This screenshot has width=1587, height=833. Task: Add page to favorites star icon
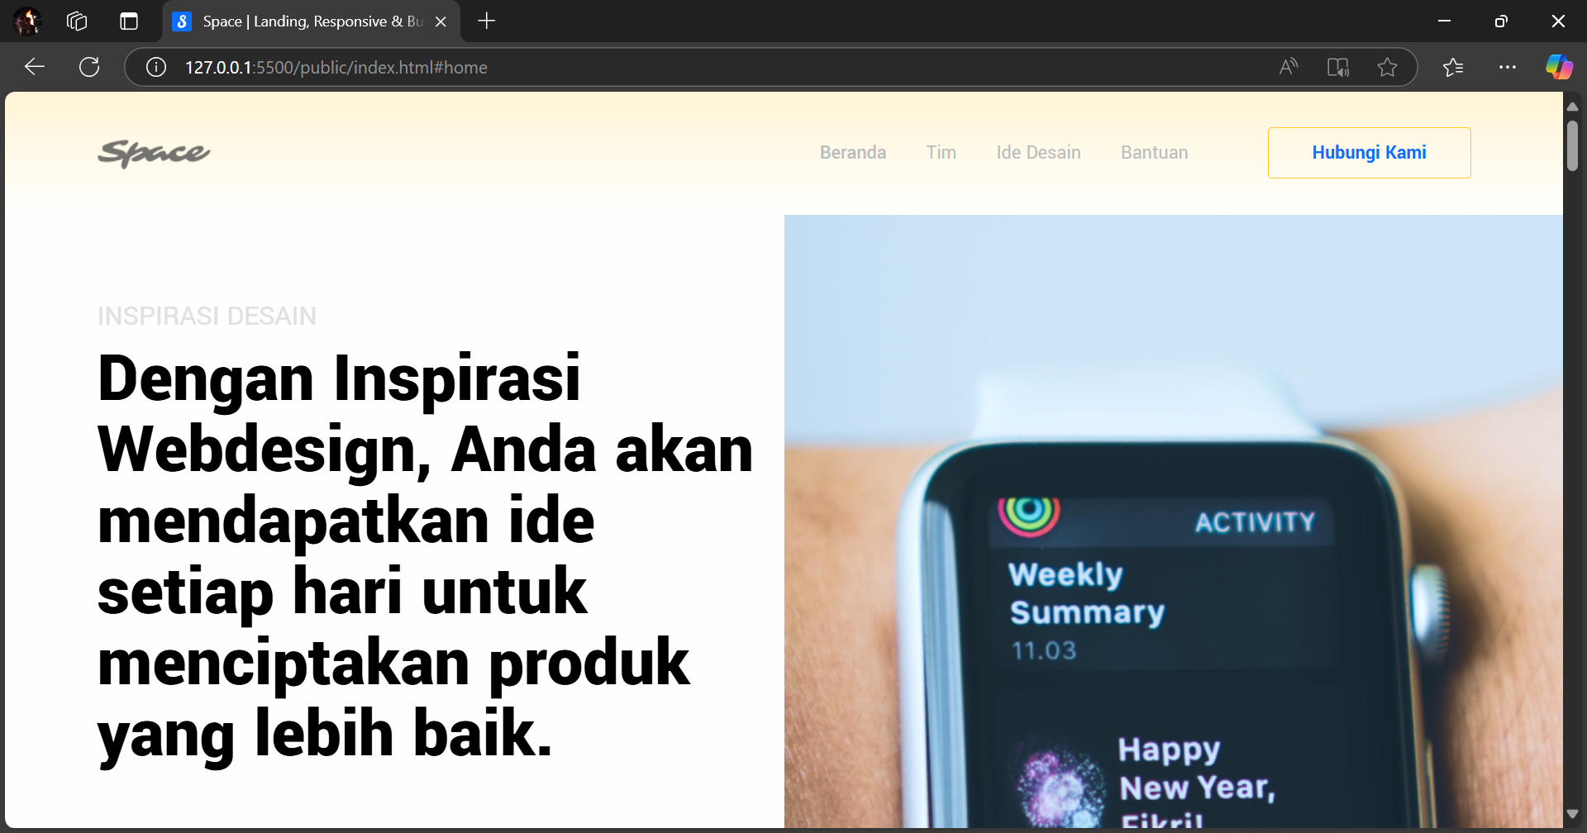point(1388,67)
